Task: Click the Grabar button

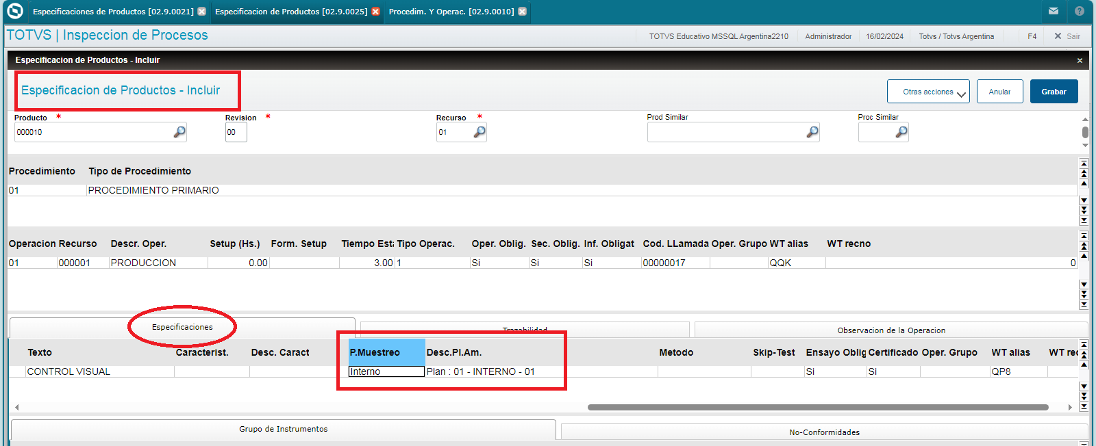Action: pyautogui.click(x=1054, y=92)
